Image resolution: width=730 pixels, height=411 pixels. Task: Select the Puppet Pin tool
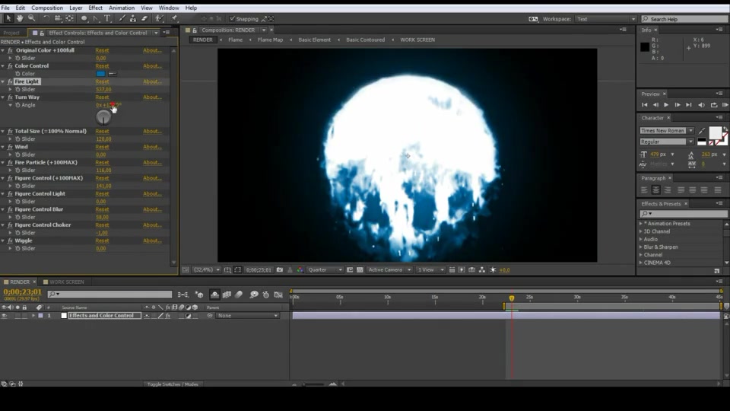click(174, 18)
